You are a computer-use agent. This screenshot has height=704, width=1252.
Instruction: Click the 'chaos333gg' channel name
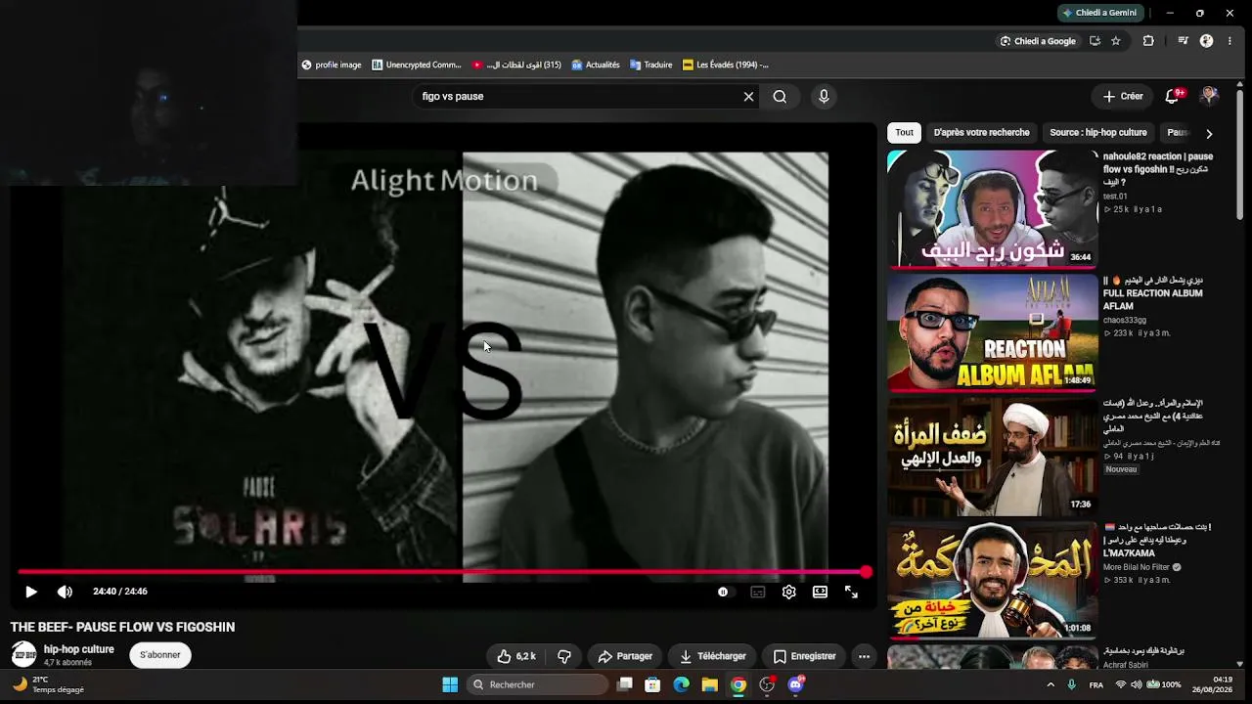(1125, 320)
